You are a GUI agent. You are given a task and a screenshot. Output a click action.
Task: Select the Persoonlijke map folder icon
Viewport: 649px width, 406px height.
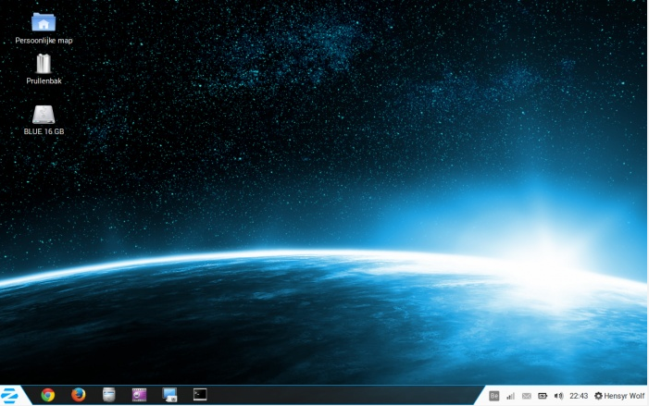click(x=44, y=22)
